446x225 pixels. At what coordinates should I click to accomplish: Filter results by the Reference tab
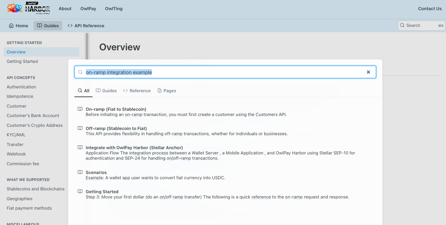137,90
